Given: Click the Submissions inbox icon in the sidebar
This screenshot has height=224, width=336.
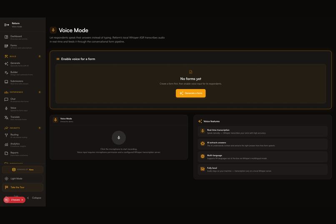Looking at the screenshot, I should (x=6, y=82).
